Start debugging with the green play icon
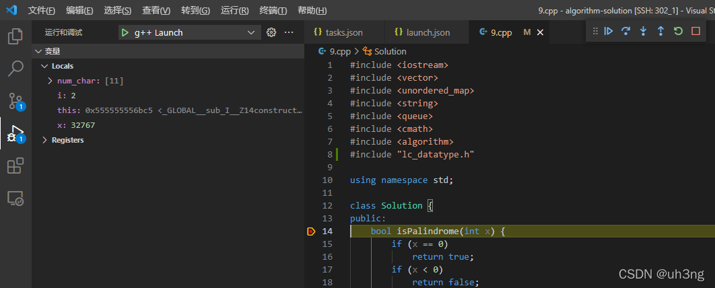Viewport: 715px width, 288px height. tap(125, 33)
